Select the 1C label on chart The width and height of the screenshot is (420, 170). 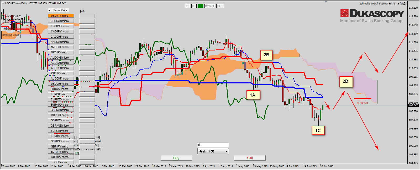click(x=318, y=131)
